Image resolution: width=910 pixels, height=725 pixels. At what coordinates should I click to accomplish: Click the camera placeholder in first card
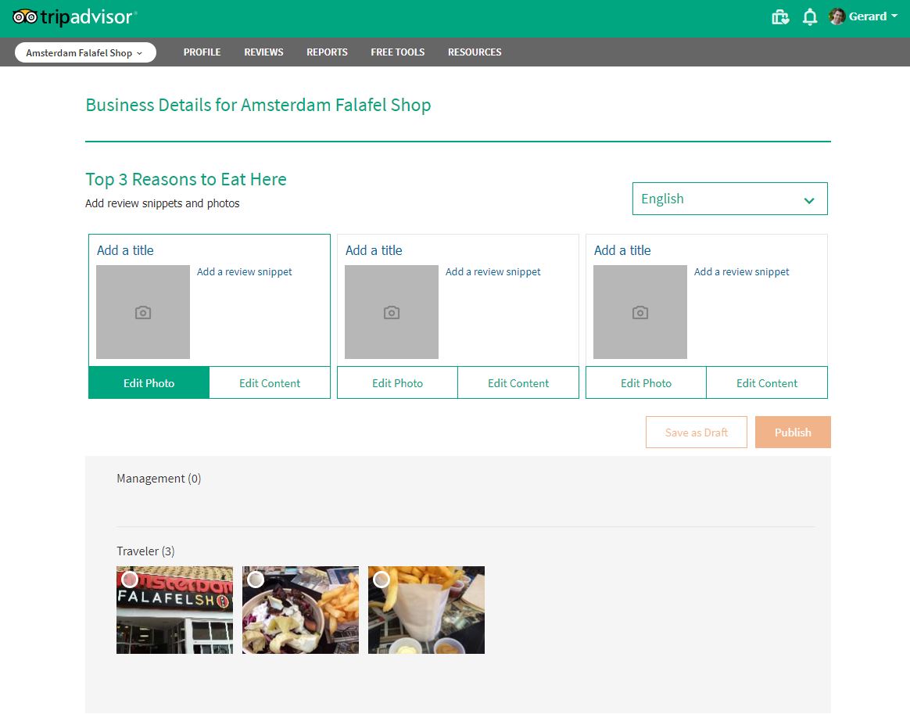tap(143, 312)
